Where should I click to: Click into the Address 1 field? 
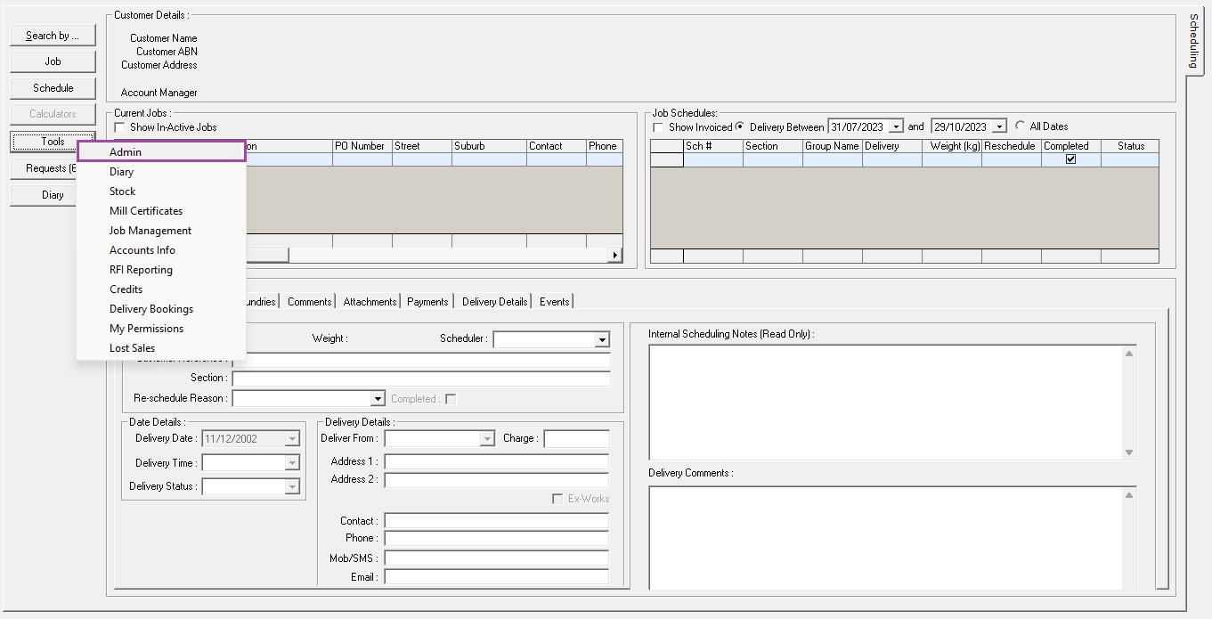click(496, 462)
